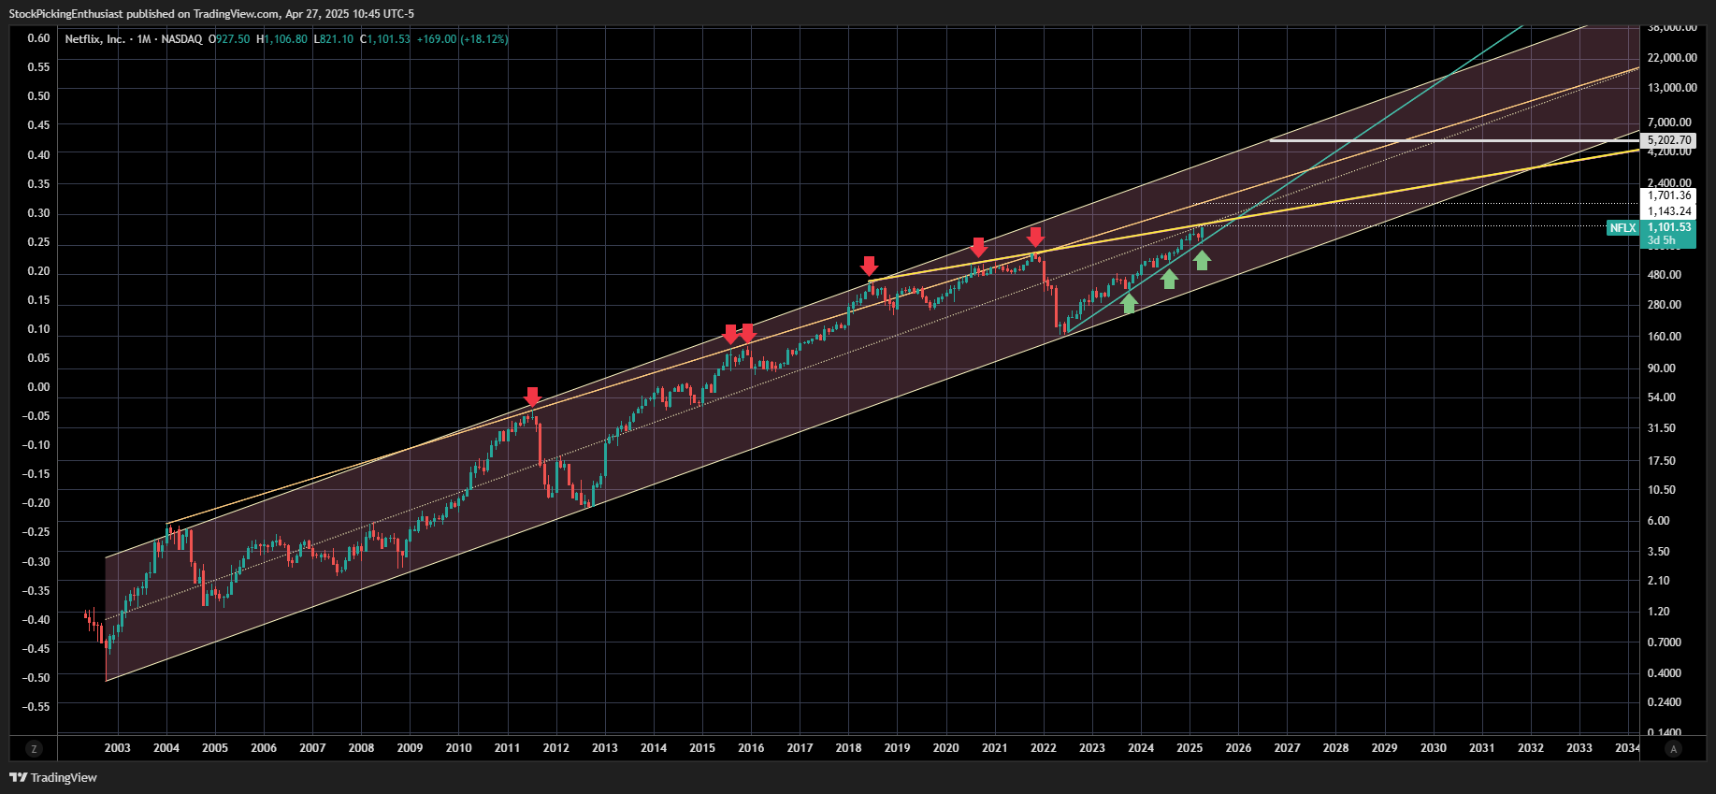This screenshot has width=1716, height=794.
Task: Click the 7,000.00 price scale label
Action: tap(1669, 123)
